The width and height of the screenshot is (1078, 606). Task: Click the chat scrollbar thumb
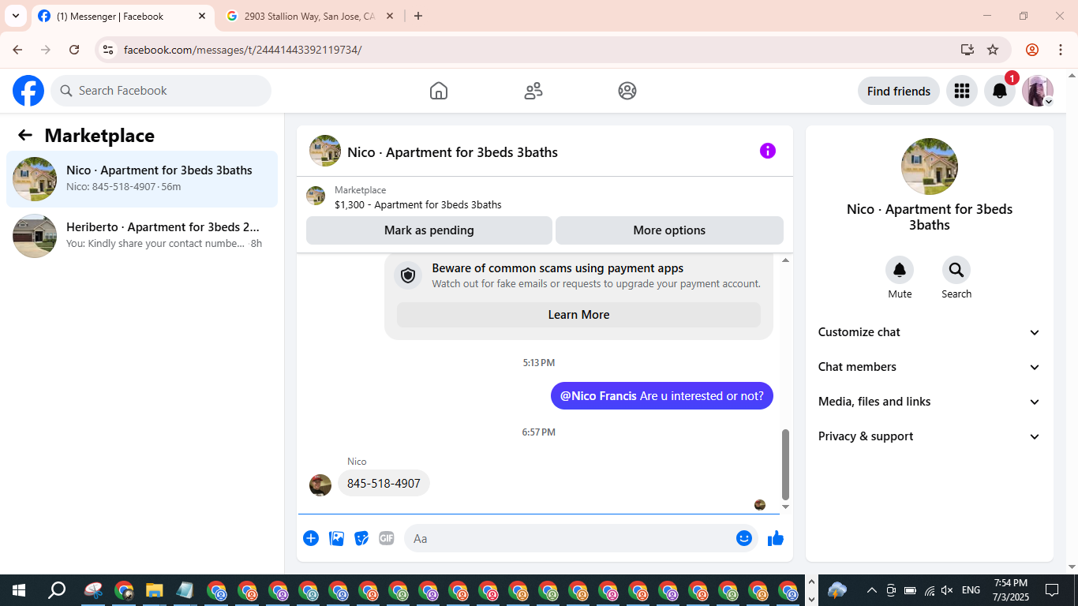coord(785,465)
